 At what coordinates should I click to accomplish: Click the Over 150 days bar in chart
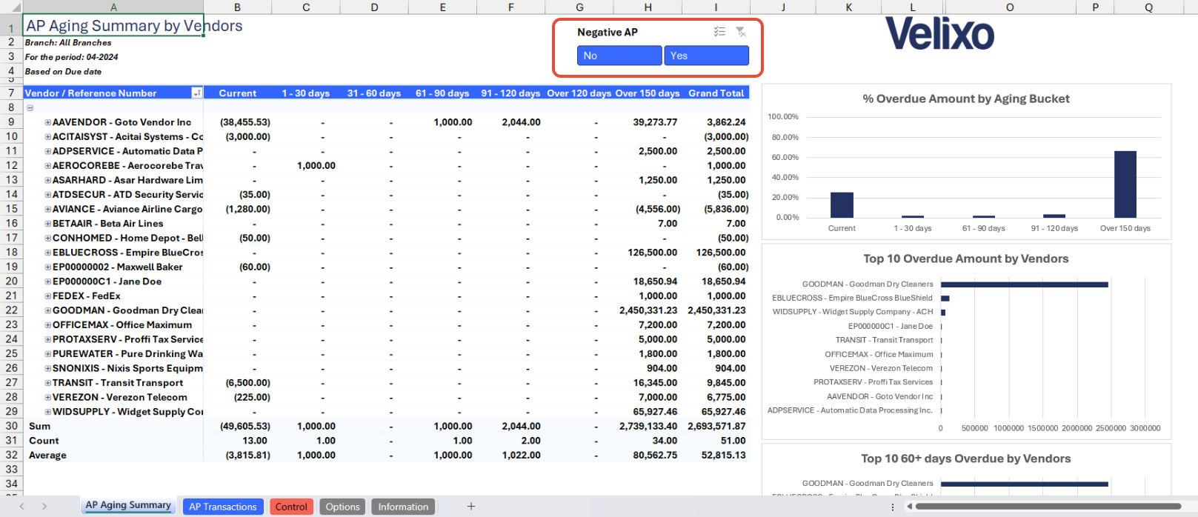[1125, 184]
